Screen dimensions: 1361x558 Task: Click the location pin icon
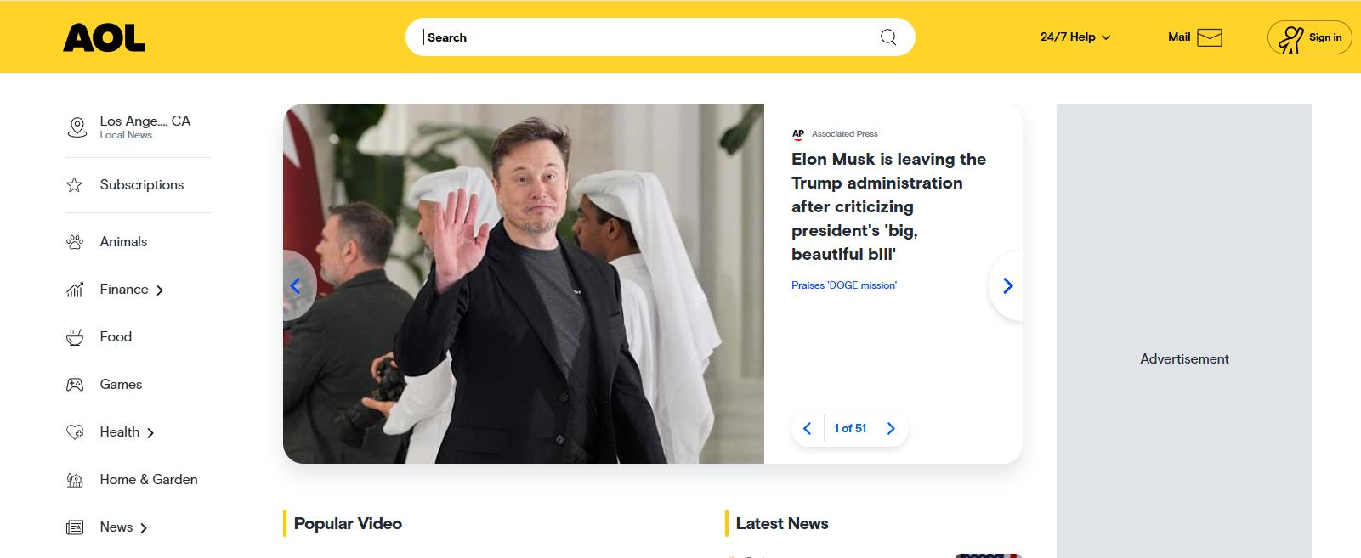pyautogui.click(x=77, y=127)
